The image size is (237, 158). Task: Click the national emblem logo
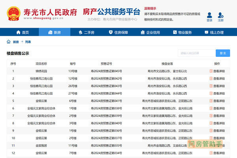[x=13, y=13]
